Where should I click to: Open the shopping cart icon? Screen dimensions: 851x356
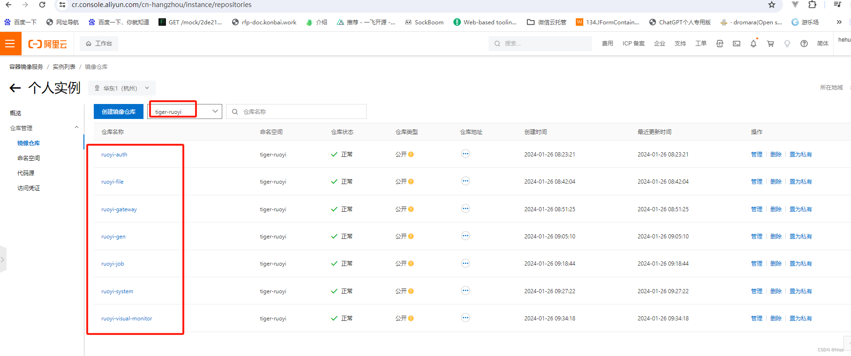point(770,44)
